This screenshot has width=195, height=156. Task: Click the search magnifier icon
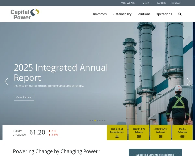point(180,14)
